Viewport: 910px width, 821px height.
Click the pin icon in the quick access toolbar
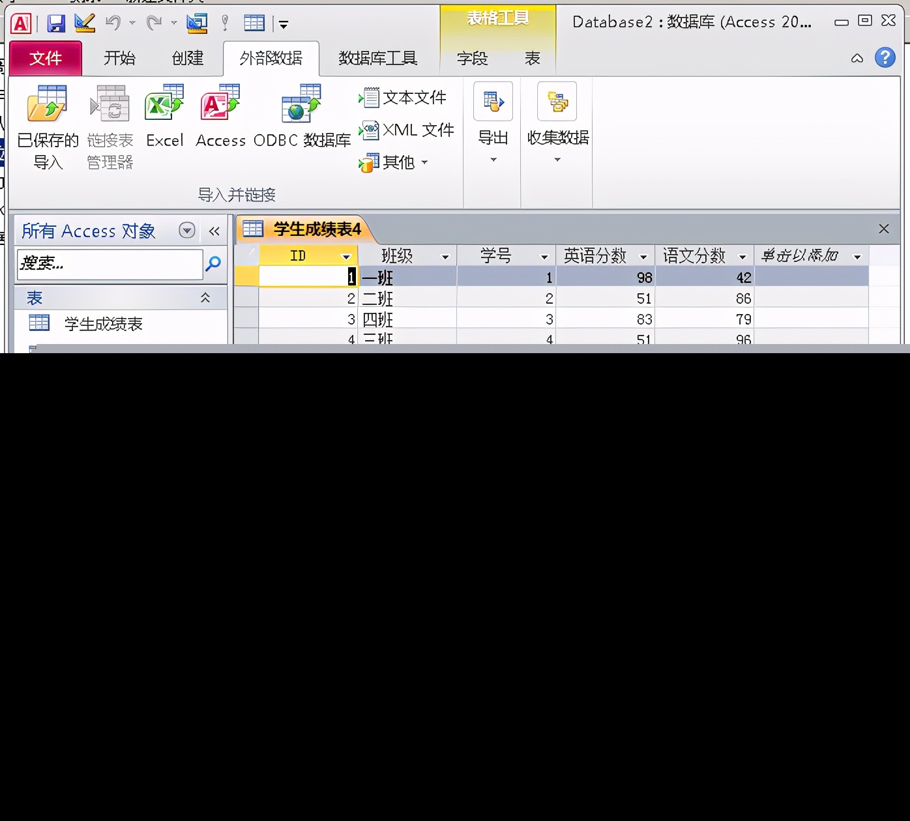point(225,23)
